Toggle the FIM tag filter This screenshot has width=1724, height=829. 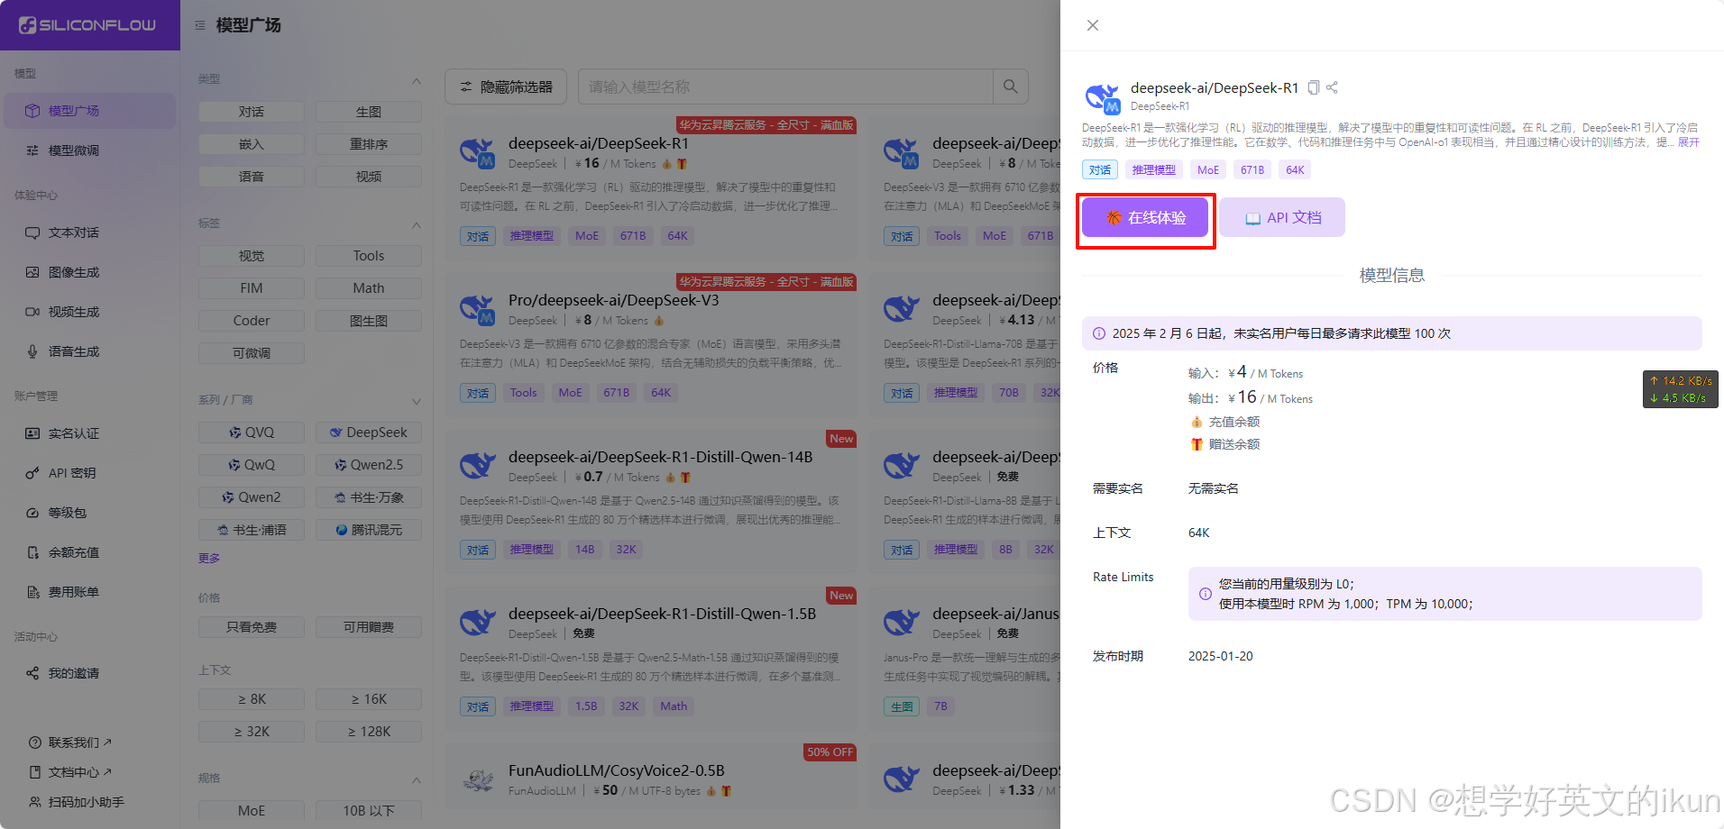pyautogui.click(x=252, y=288)
